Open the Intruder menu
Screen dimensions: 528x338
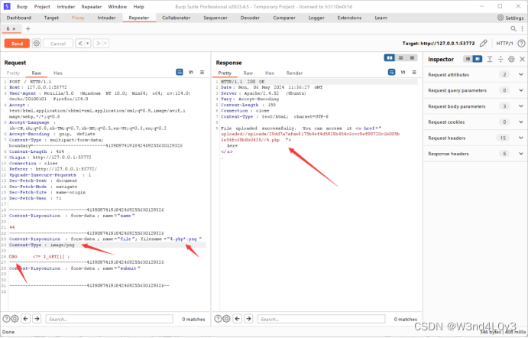[x=66, y=6]
